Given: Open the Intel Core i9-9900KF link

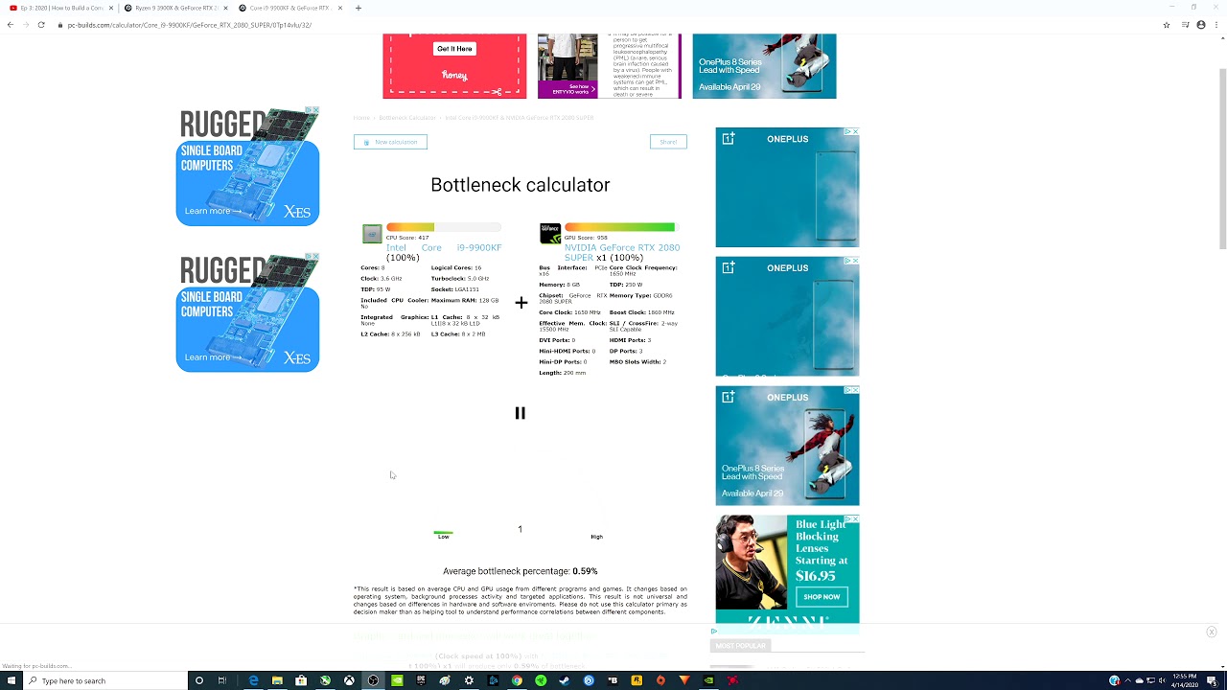Looking at the screenshot, I should click(x=444, y=247).
